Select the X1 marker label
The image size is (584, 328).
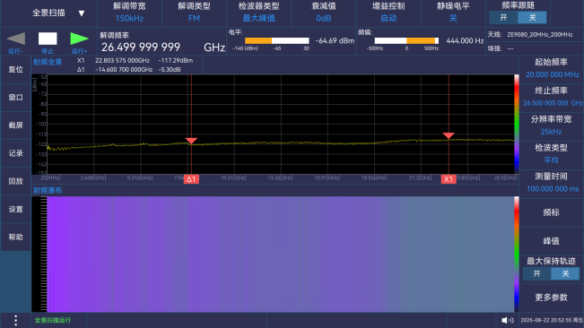[449, 179]
